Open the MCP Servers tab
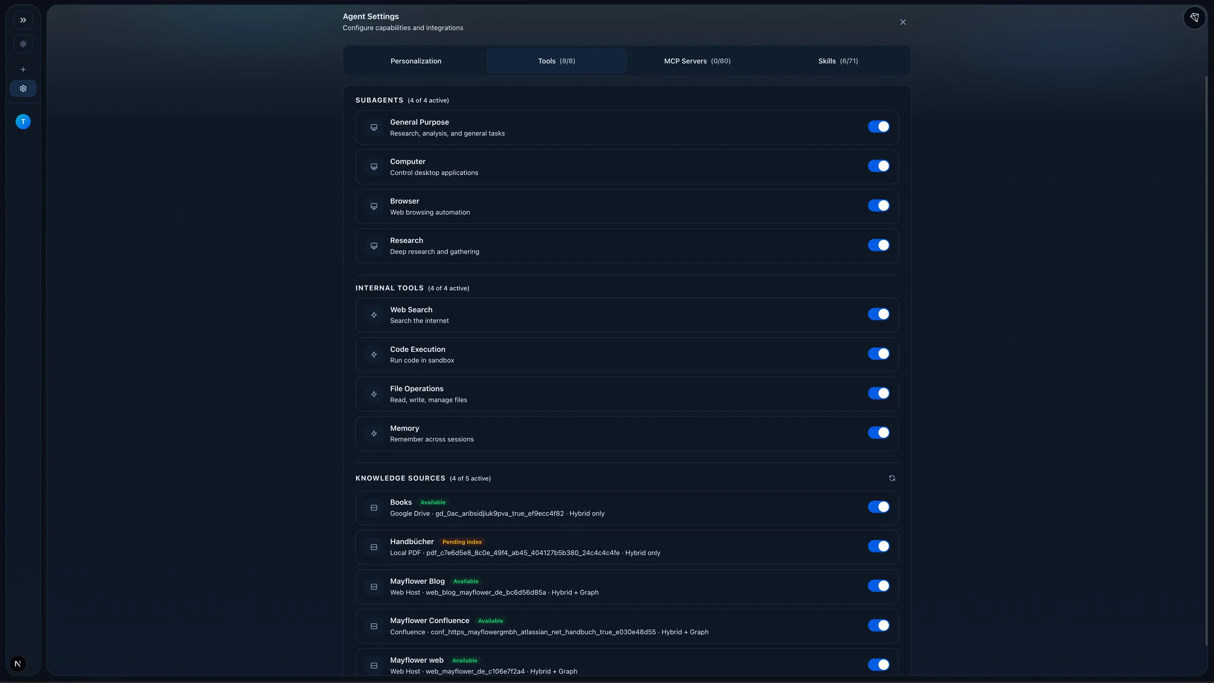The height and width of the screenshot is (683, 1214). pos(697,61)
